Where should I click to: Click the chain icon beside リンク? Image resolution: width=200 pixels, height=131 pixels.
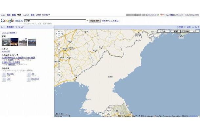pyautogui.click(x=193, y=27)
